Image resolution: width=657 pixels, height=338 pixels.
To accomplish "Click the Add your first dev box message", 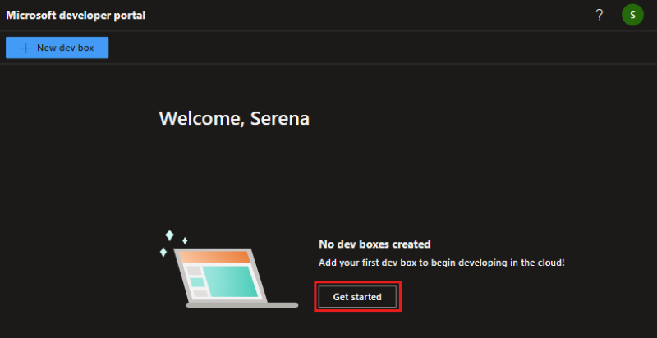I will 442,263.
